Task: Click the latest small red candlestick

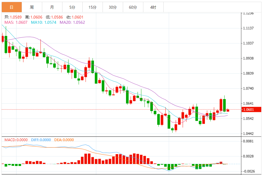Action: pyautogui.click(x=228, y=110)
